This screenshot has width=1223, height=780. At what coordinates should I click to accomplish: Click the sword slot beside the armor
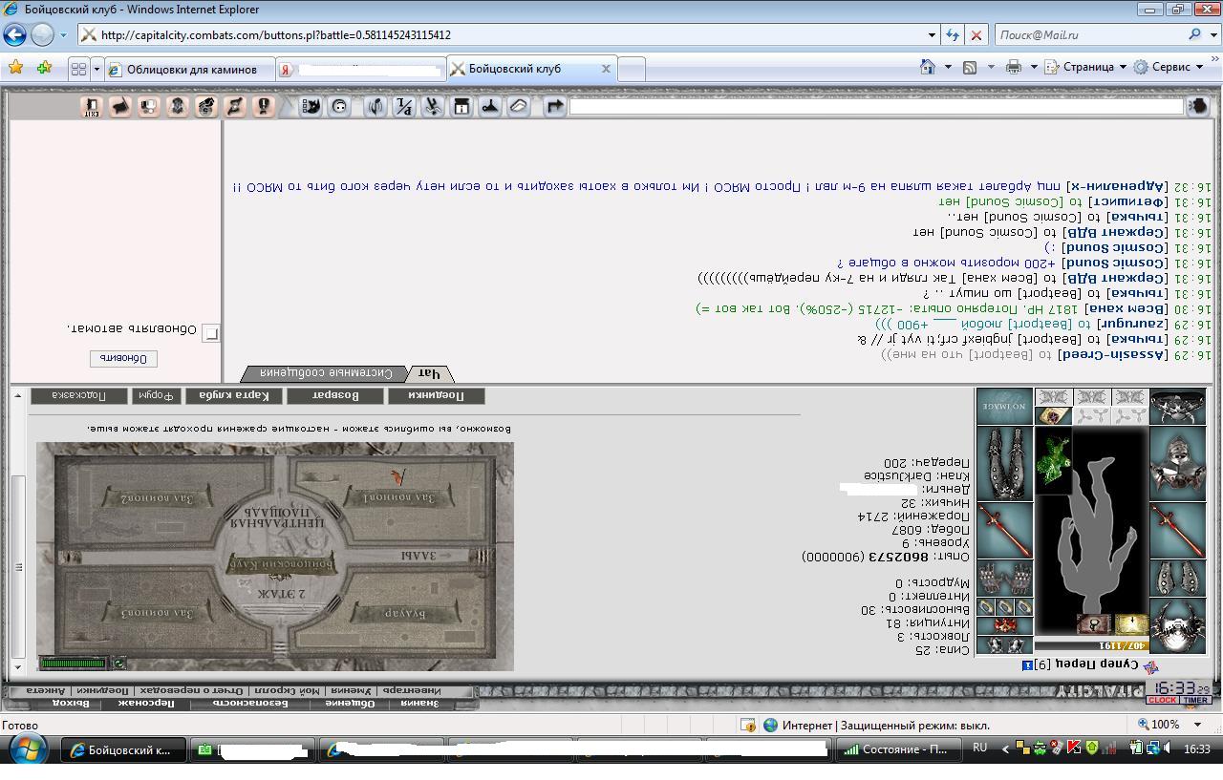tap(1177, 530)
